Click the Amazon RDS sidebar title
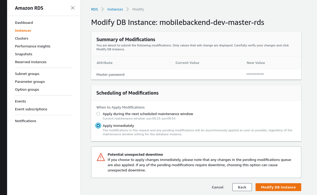The width and height of the screenshot is (317, 195). [29, 8]
